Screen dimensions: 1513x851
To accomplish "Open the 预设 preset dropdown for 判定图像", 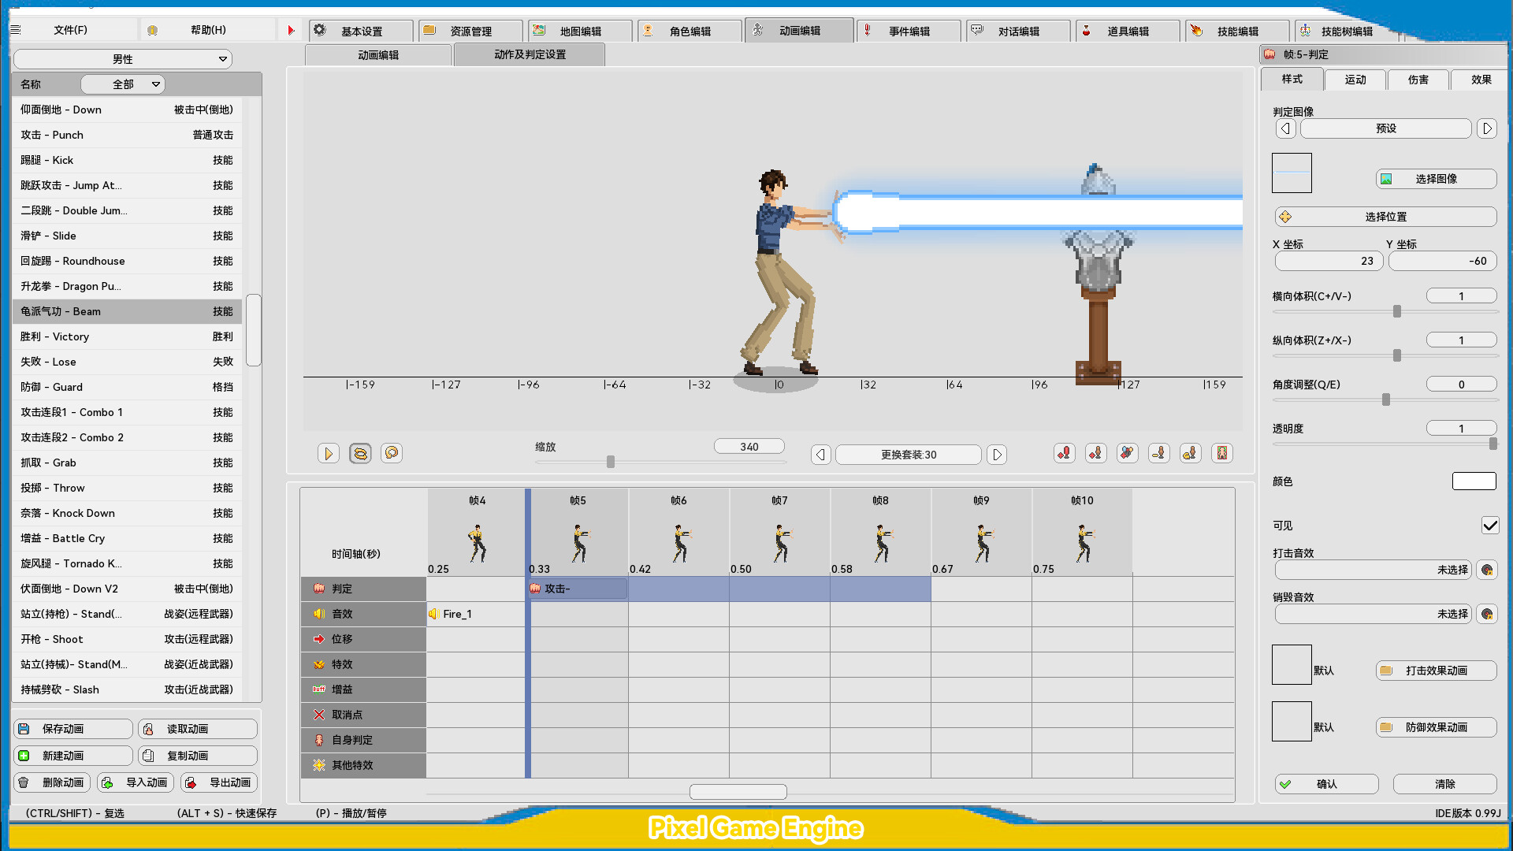I will (1385, 128).
